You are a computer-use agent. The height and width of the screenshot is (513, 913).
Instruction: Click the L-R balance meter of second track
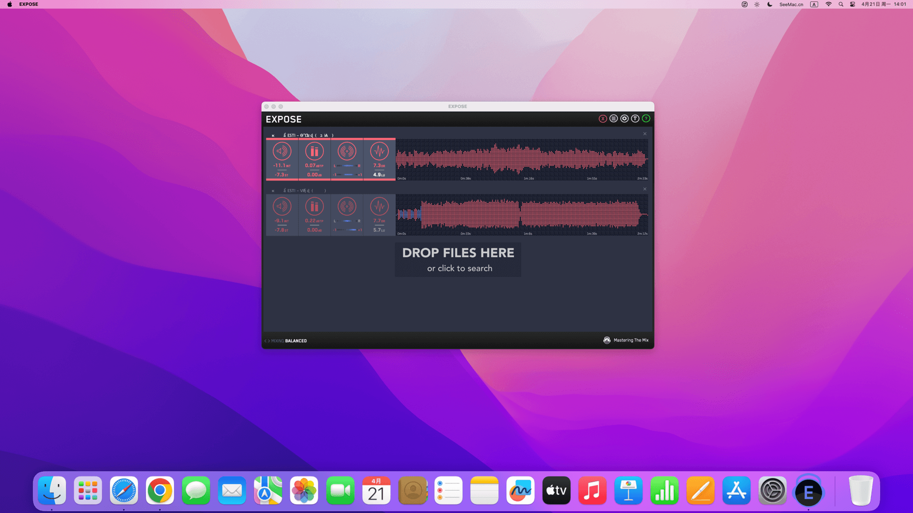tap(347, 221)
